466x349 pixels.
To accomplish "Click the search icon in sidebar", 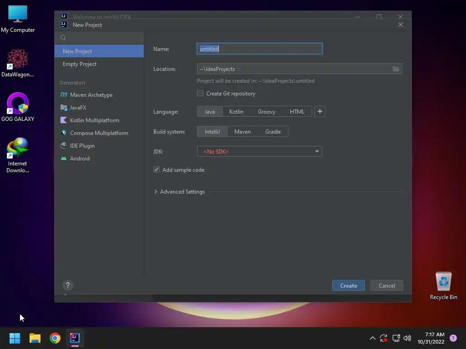I will [63, 38].
